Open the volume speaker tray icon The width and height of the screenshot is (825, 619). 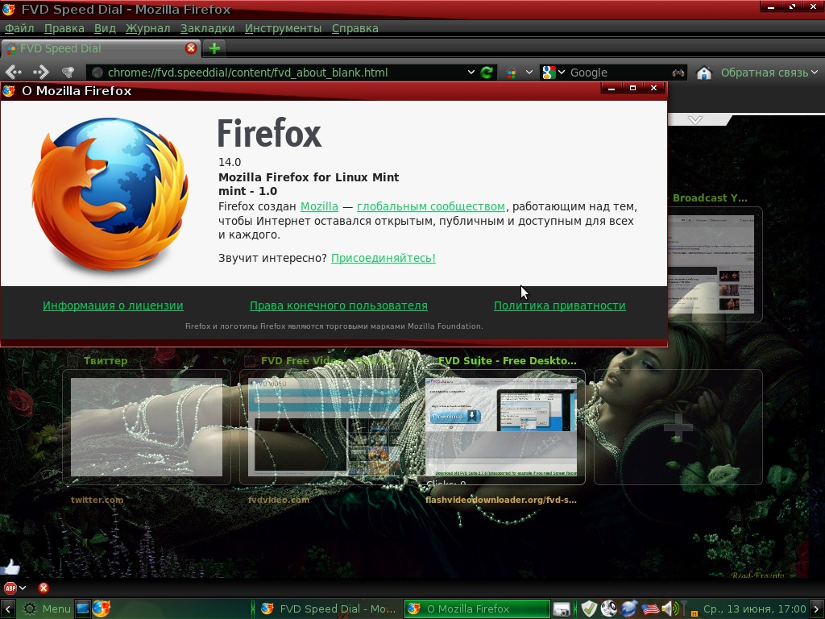click(x=670, y=609)
